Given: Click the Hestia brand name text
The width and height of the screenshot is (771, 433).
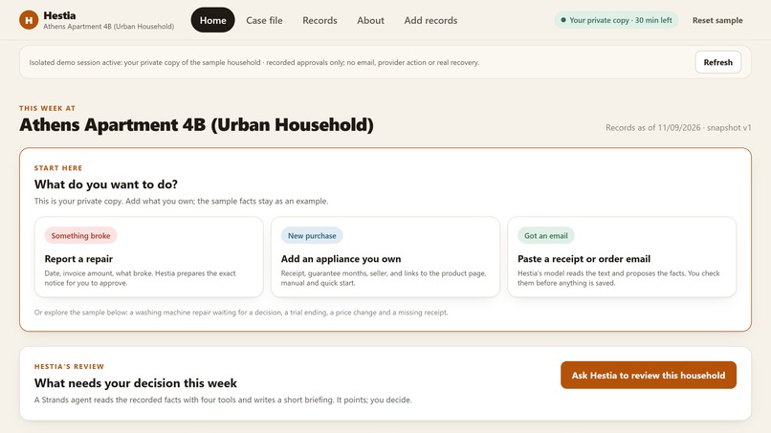Looking at the screenshot, I should (x=59, y=15).
